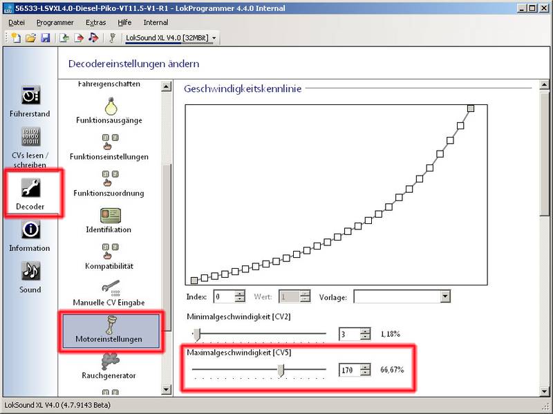Click the main panel vertical scrollbar thumb
Screen dimensions: 553x414
point(544,153)
